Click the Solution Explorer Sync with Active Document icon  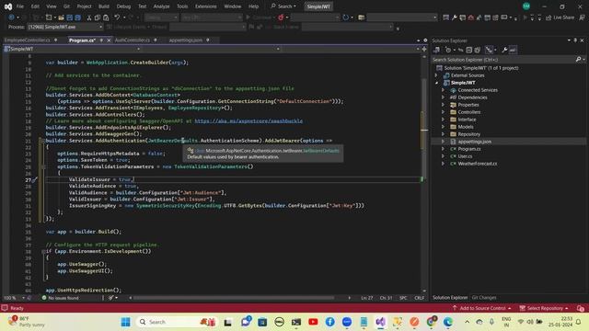460,50
